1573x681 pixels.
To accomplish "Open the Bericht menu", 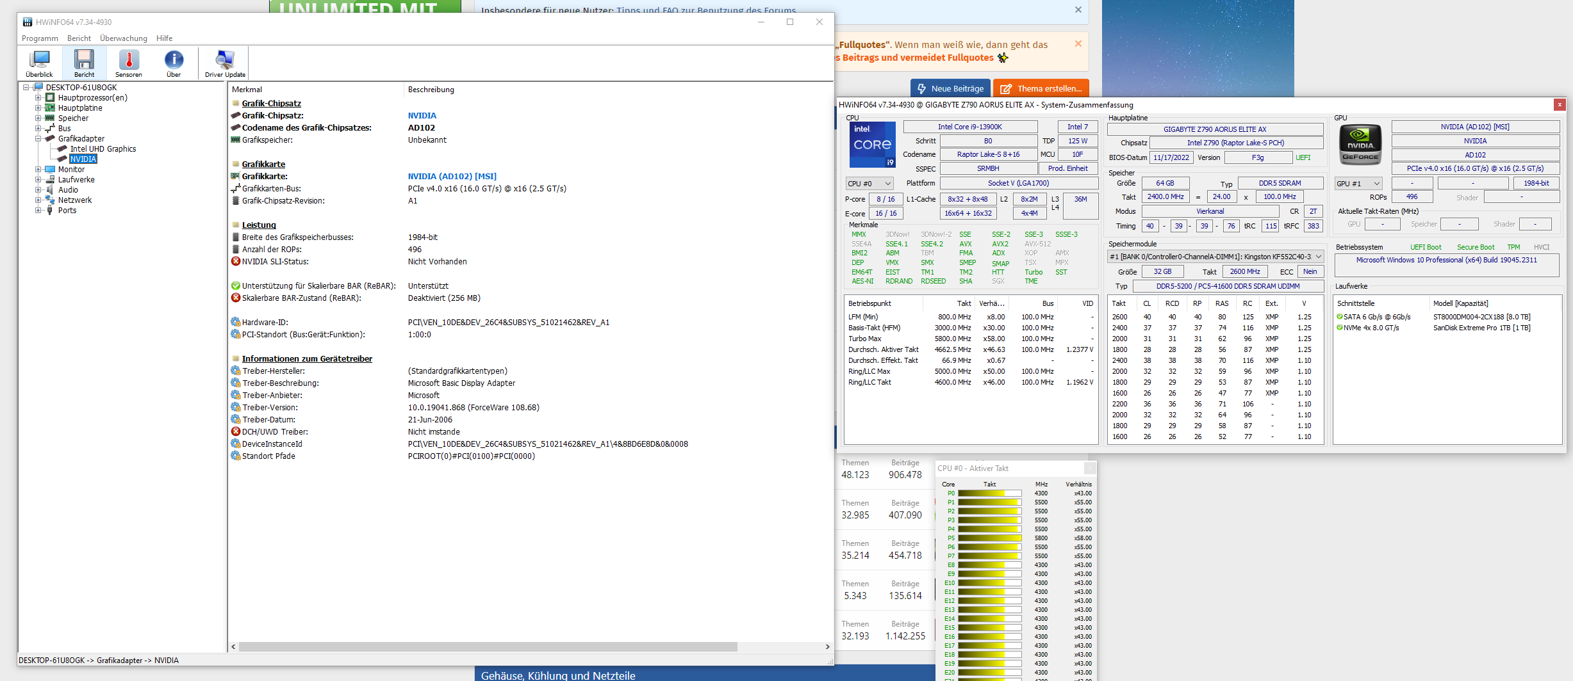I will pyautogui.click(x=79, y=38).
